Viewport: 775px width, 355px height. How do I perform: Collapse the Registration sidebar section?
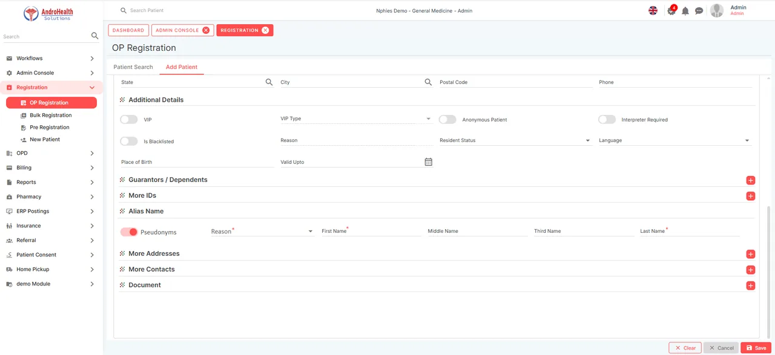92,88
